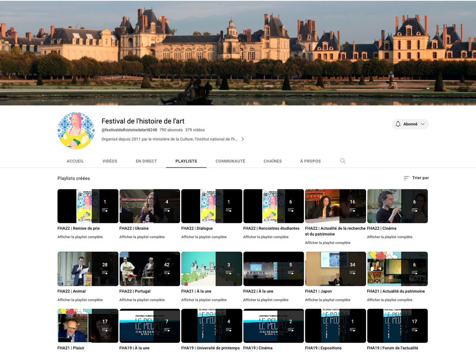This screenshot has width=476, height=354.
Task: Expand the Abonné notification dropdown chevron
Action: tap(422, 124)
